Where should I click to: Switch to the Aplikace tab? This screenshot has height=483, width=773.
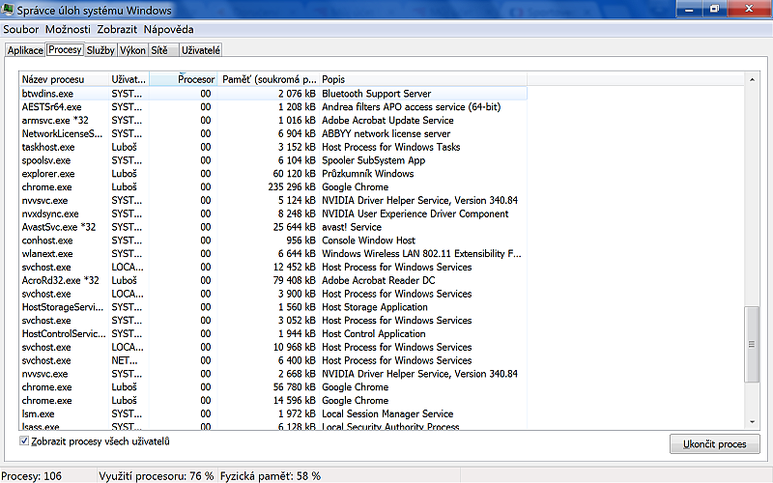point(25,50)
